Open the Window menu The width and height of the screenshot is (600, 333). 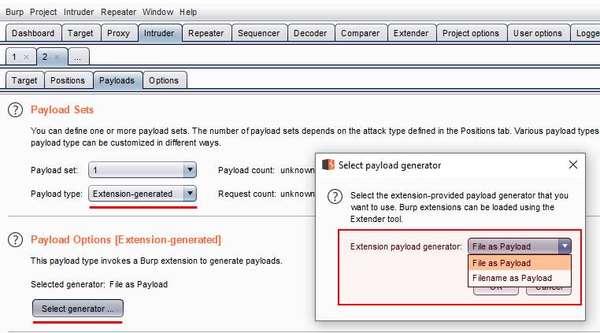point(157,12)
